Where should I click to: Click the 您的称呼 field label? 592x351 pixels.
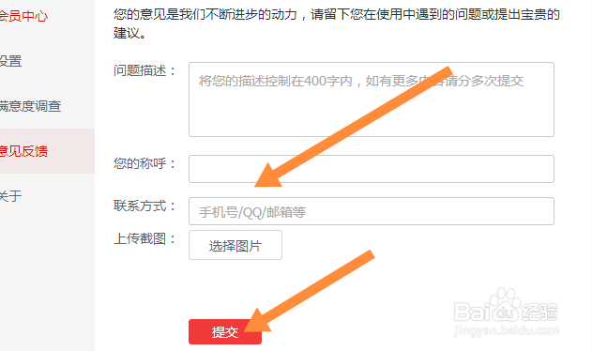point(144,163)
